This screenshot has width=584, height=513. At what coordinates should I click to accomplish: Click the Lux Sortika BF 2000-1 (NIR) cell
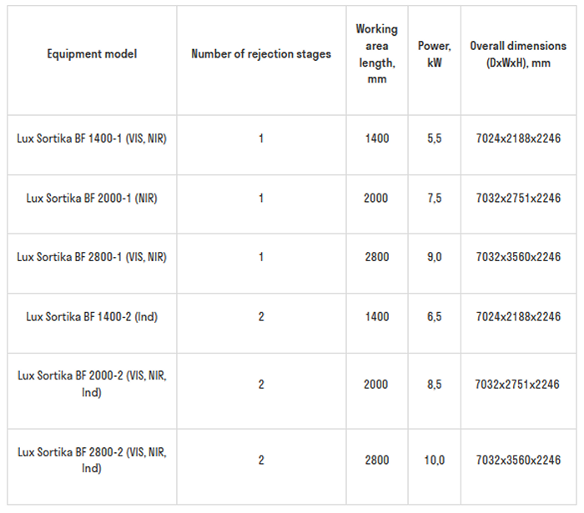92,198
